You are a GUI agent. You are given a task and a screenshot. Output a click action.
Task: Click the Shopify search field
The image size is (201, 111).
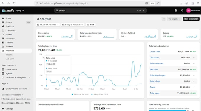(x=100, y=11)
